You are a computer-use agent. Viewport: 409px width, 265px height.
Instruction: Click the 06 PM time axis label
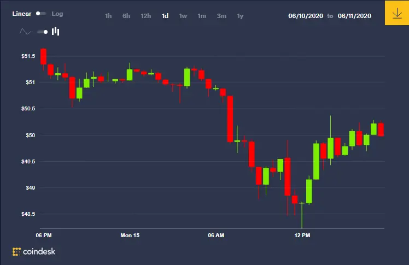[x=44, y=235]
